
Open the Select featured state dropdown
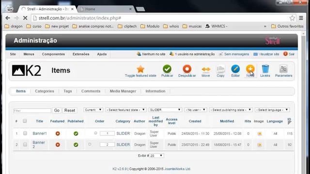coord(126,110)
